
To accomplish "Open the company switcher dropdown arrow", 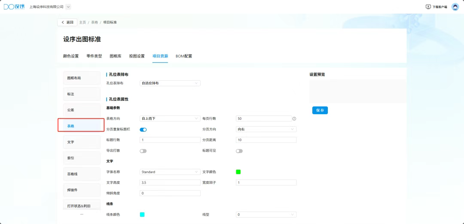I will (x=68, y=7).
